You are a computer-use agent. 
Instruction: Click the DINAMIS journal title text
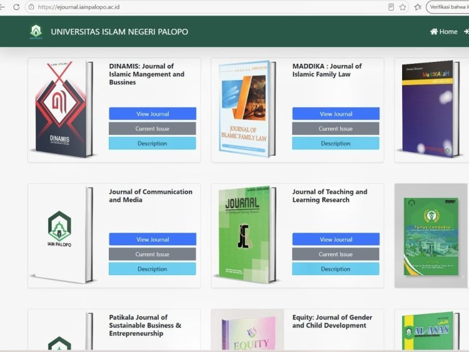pos(146,74)
